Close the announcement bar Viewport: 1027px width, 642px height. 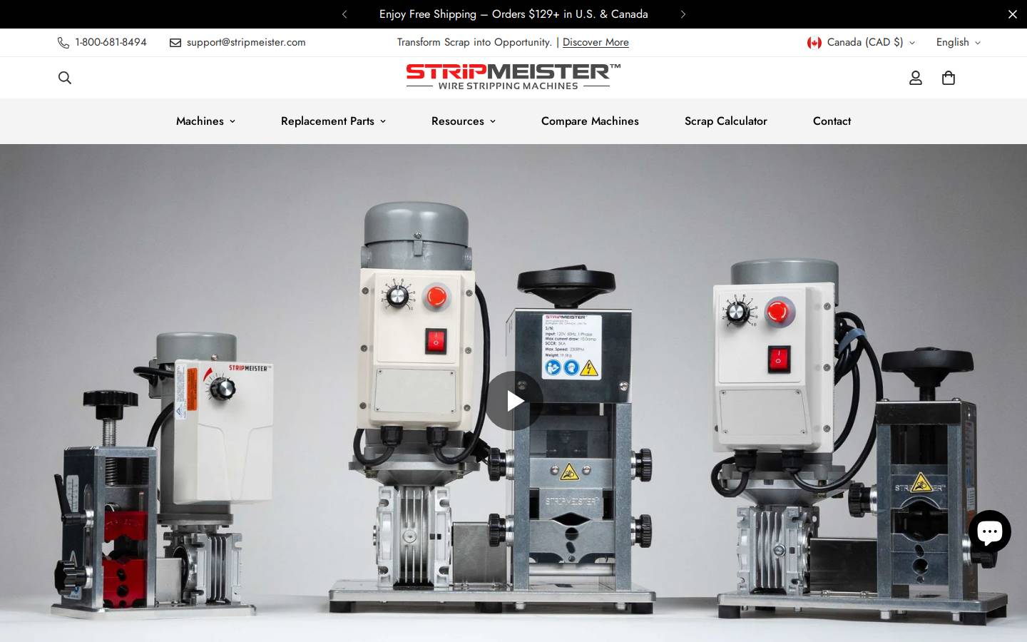tap(1012, 14)
